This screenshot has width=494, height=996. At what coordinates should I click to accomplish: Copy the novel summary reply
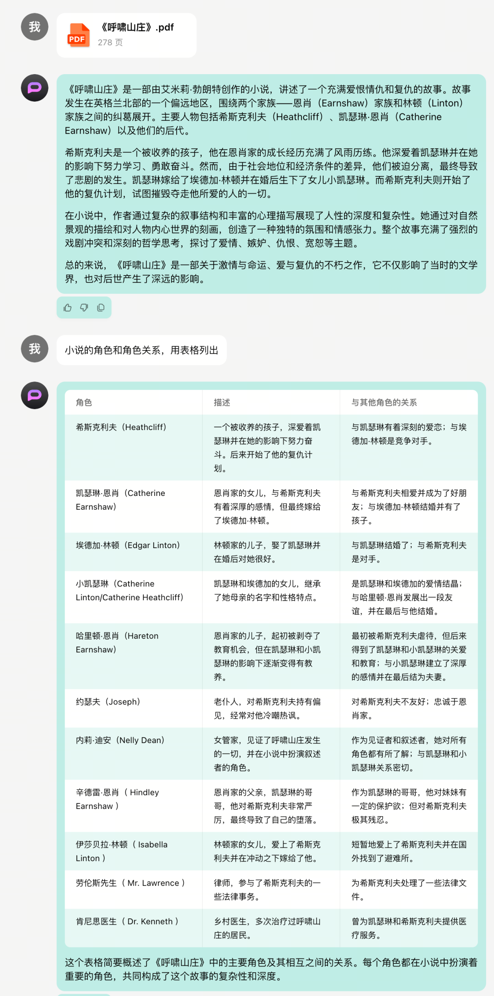point(101,308)
